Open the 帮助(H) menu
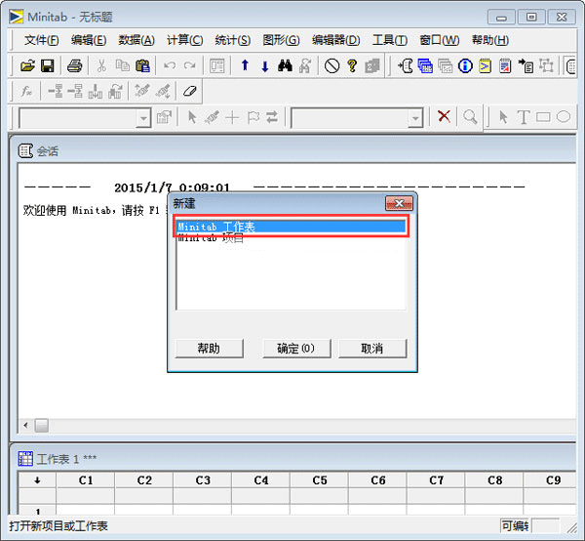585x541 pixels. pyautogui.click(x=490, y=40)
